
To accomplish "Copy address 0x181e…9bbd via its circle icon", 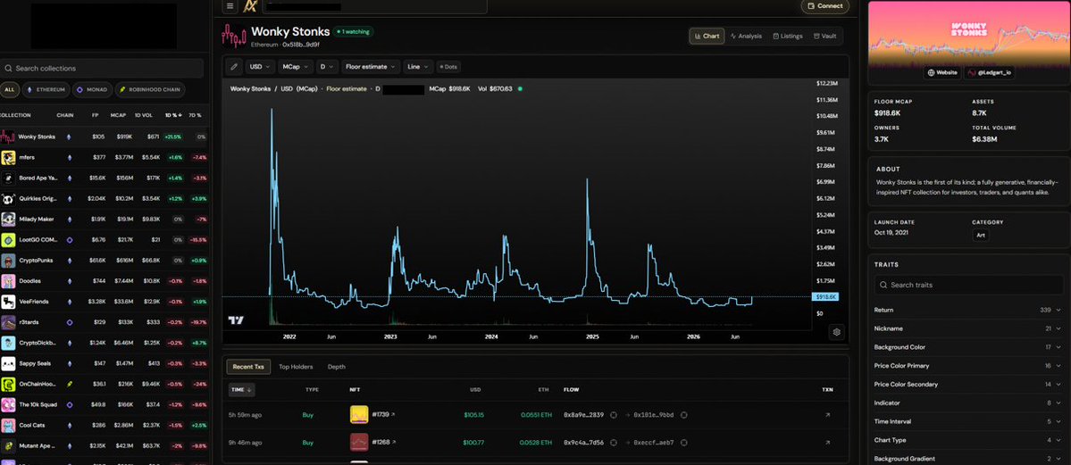I will (x=683, y=414).
